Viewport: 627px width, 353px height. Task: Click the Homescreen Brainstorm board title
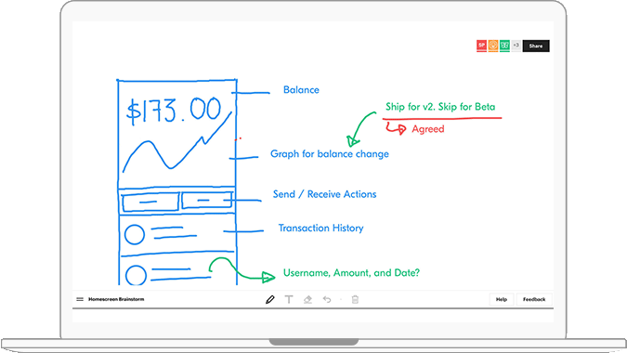116,299
